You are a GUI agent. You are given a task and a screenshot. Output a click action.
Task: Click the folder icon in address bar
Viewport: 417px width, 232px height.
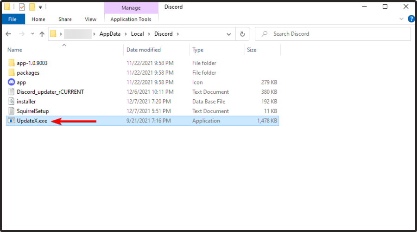[53, 33]
